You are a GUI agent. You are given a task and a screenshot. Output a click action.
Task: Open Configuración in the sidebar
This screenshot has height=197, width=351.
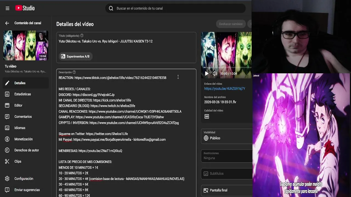(x=26, y=179)
